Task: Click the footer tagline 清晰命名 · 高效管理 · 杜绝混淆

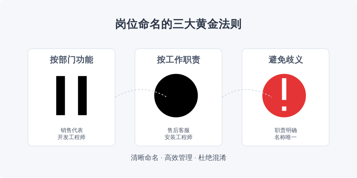Action: 178,157
